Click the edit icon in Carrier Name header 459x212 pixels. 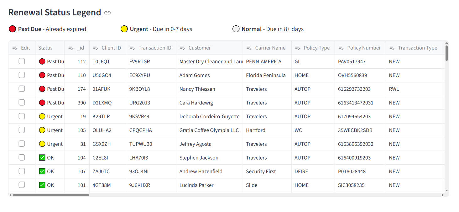tap(249, 48)
